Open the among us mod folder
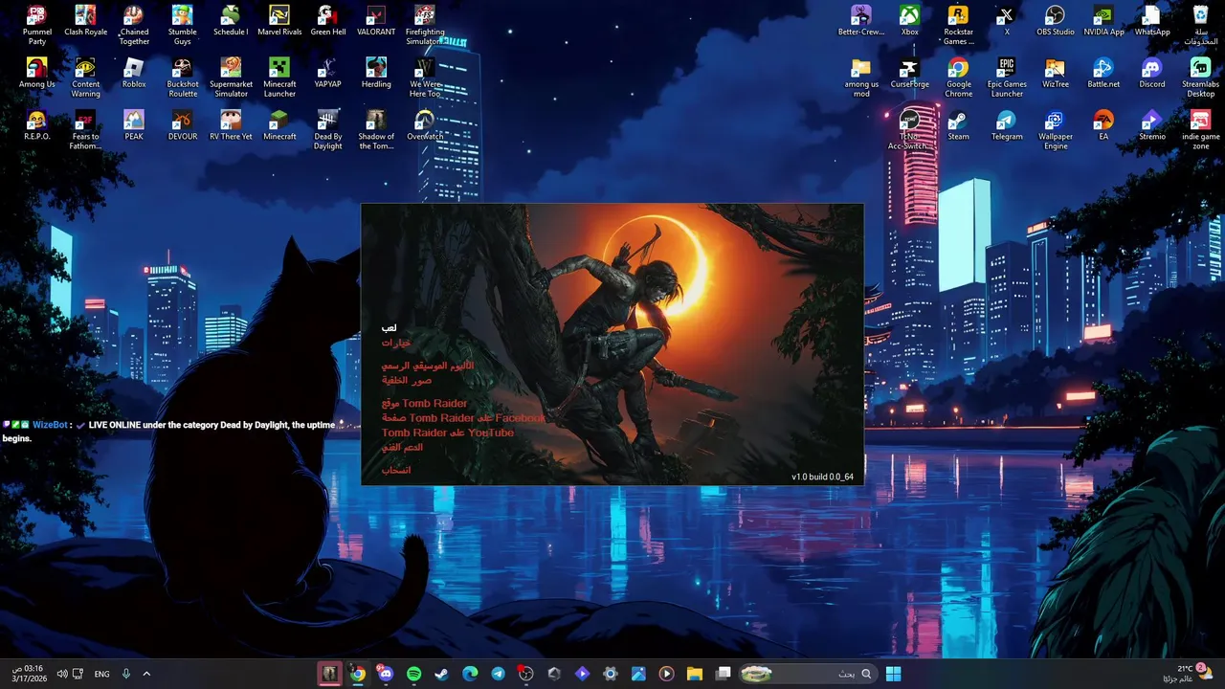The image size is (1225, 689). [861, 78]
